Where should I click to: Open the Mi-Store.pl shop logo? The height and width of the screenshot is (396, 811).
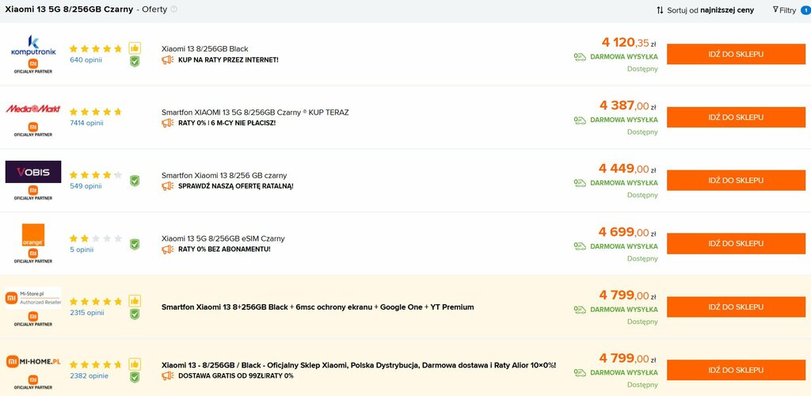pos(33,298)
